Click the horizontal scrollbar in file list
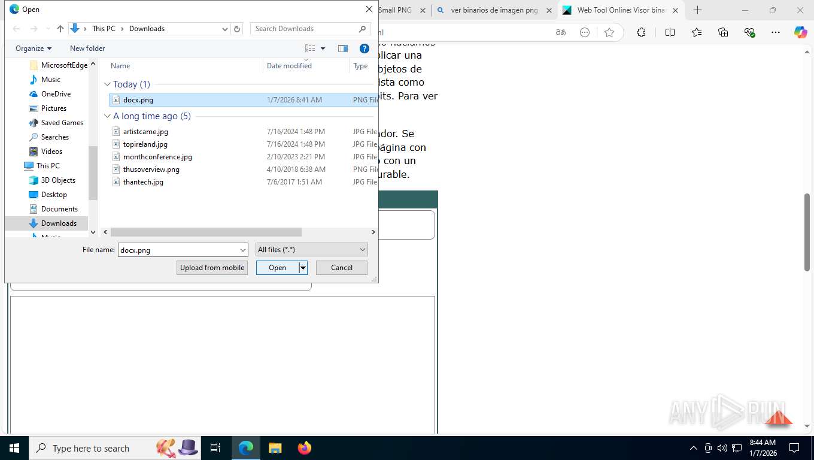The image size is (814, 460). coord(206,232)
